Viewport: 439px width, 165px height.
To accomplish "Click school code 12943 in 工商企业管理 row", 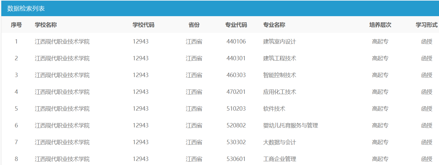I will click(x=141, y=159).
